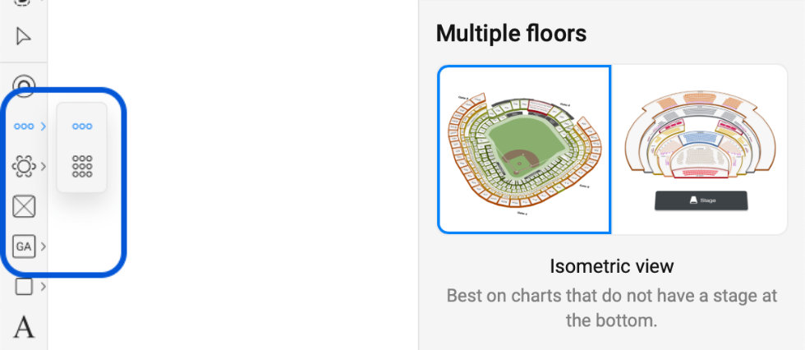The width and height of the screenshot is (805, 350).
Task: Select the GA general admission tool
Action: [24, 246]
